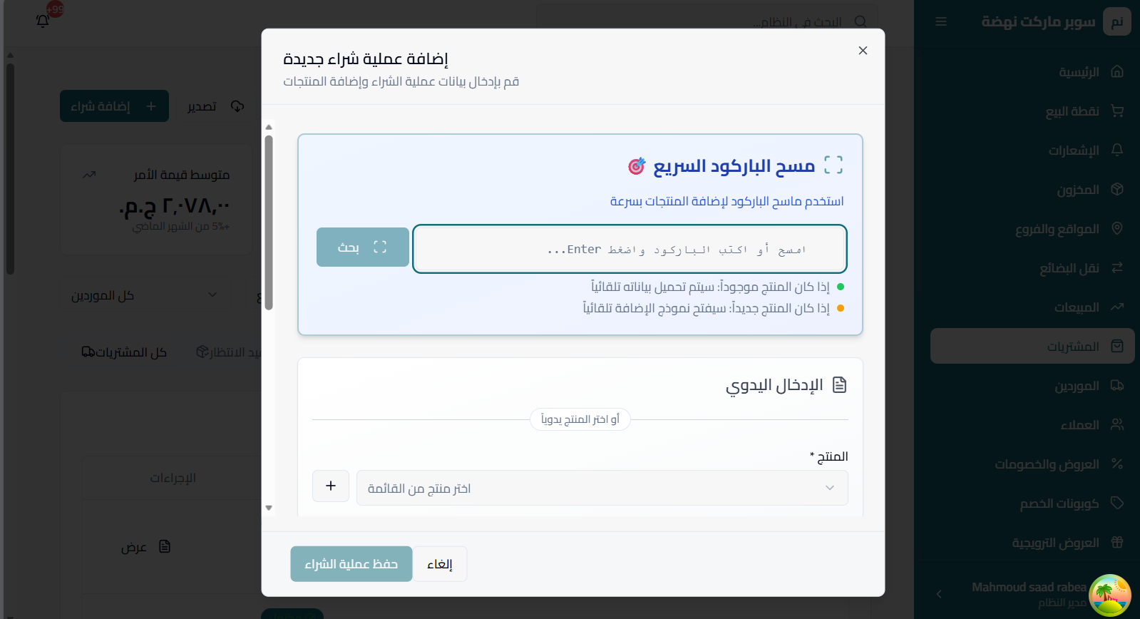Click the بحث barcode search button
1140x619 pixels.
coord(363,247)
